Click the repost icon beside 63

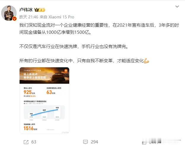[x=26, y=142]
